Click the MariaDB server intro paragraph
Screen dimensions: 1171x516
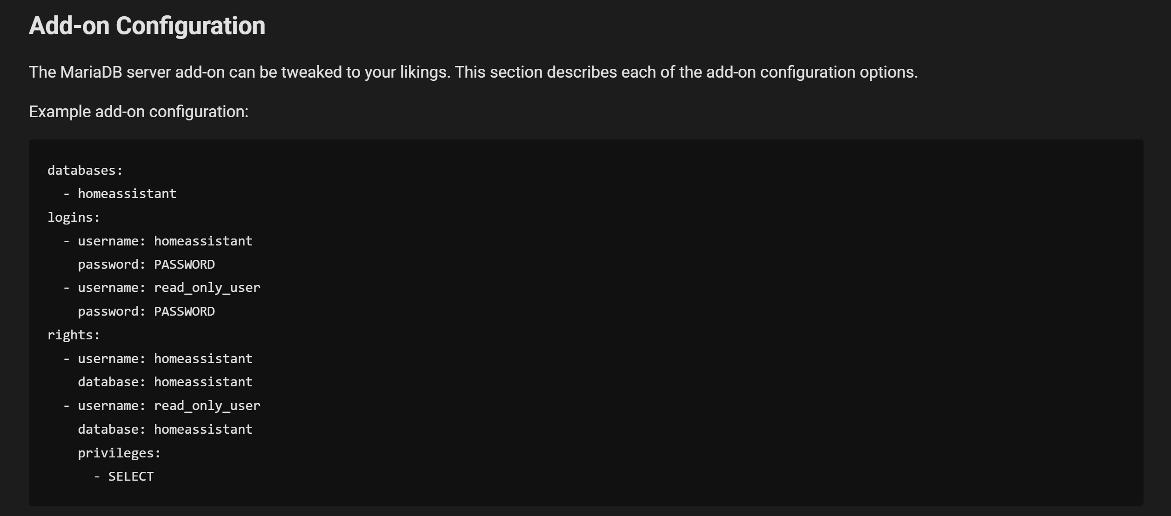[473, 72]
